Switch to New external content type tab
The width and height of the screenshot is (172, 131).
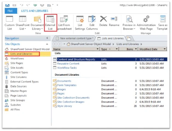point(75,38)
